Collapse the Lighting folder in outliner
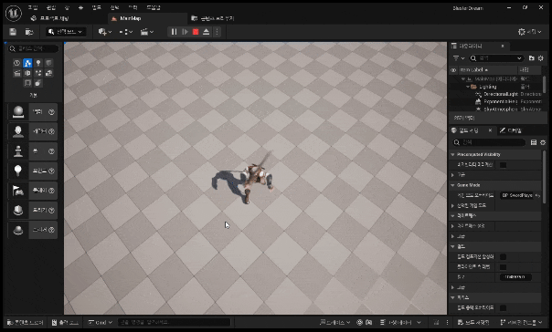Image resolution: width=552 pixels, height=332 pixels. coord(468,87)
